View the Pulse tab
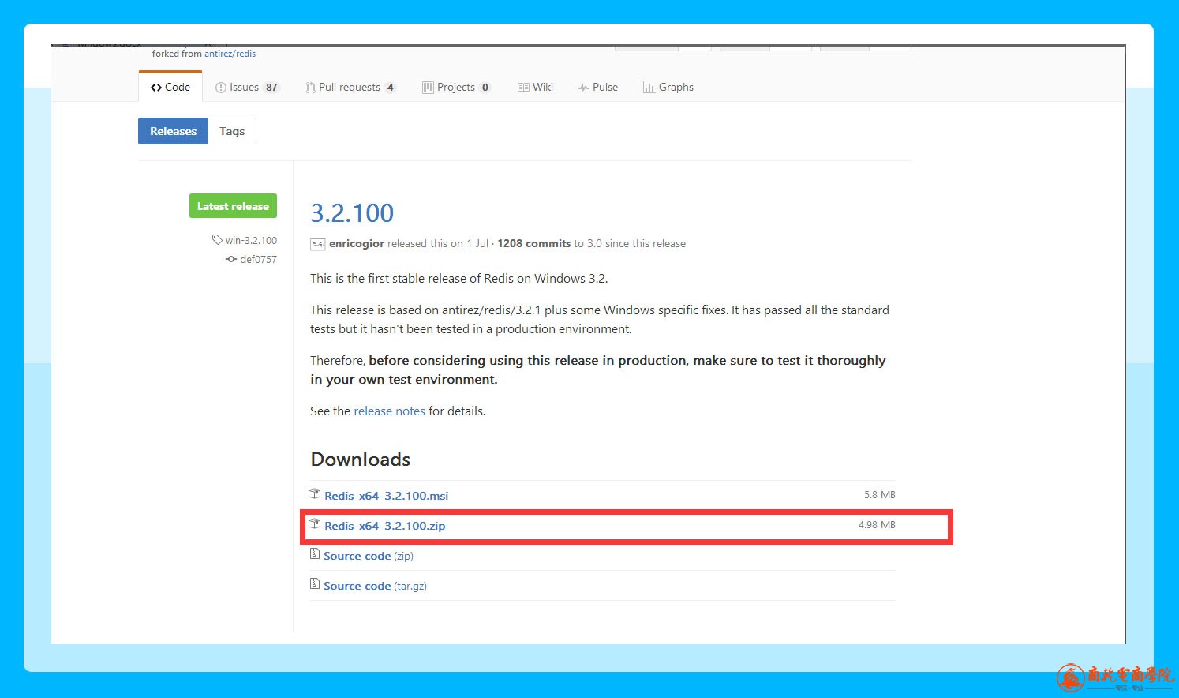The width and height of the screenshot is (1179, 698). pyautogui.click(x=597, y=87)
